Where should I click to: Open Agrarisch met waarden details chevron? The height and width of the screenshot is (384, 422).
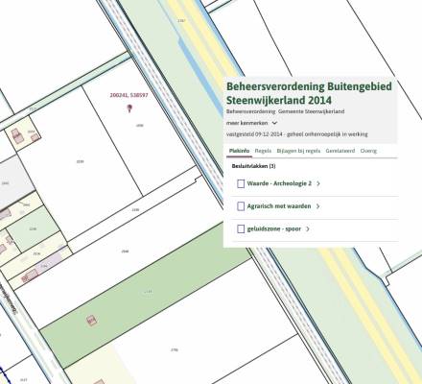(317, 206)
